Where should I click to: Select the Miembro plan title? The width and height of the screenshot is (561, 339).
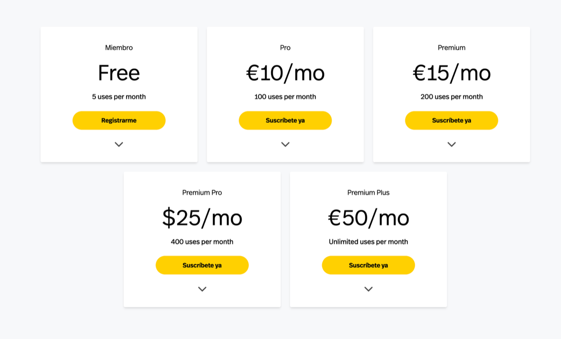tap(119, 48)
